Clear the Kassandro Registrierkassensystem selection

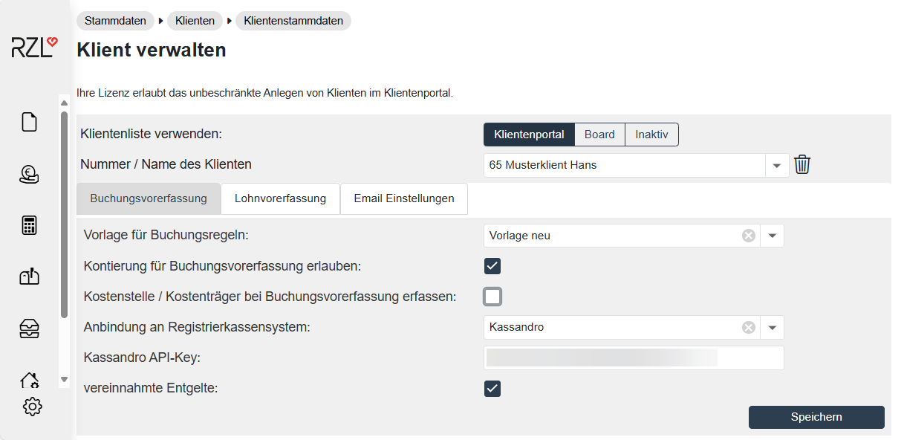(749, 328)
